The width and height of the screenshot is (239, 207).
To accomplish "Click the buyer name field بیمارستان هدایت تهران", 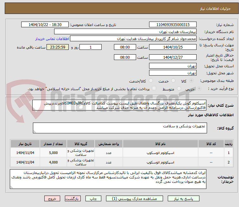I will point(125,32).
